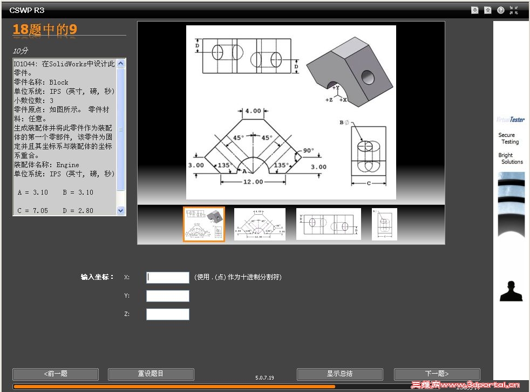Click the exit full-screen arrows icon
Image resolution: width=530 pixels, height=392 pixels.
pos(514,10)
